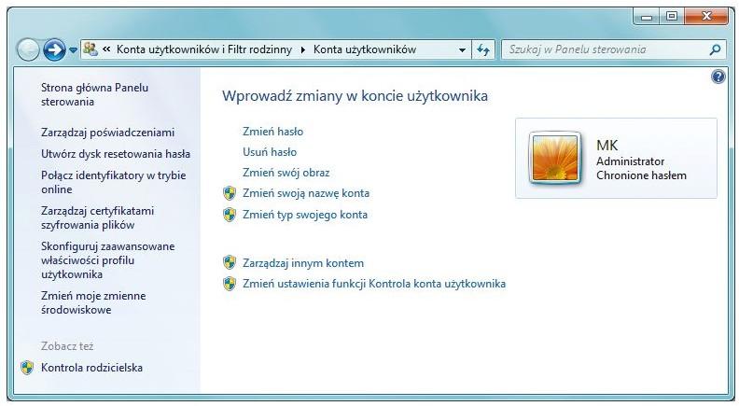Click the forward navigation arrow button
The height and width of the screenshot is (406, 739).
54,49
